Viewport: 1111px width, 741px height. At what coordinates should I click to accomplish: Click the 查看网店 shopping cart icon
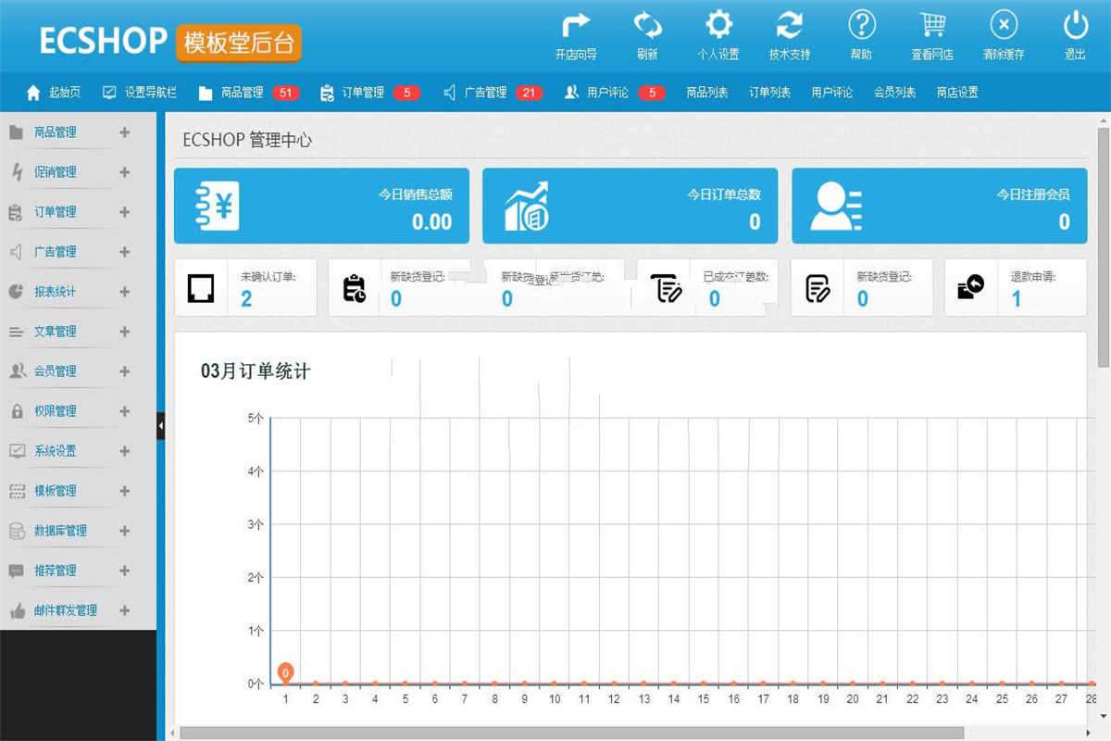pyautogui.click(x=932, y=24)
